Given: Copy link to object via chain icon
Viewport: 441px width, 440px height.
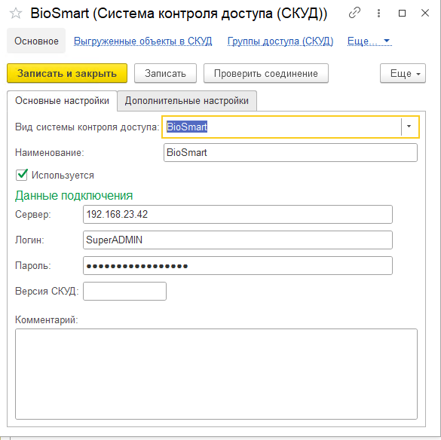Looking at the screenshot, I should pos(354,13).
